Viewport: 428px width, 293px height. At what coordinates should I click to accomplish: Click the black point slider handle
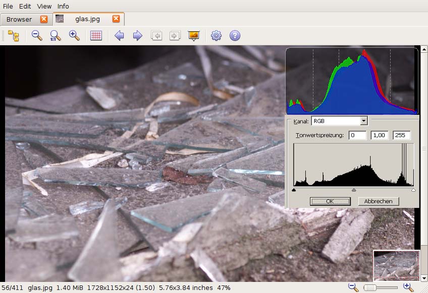[294, 190]
